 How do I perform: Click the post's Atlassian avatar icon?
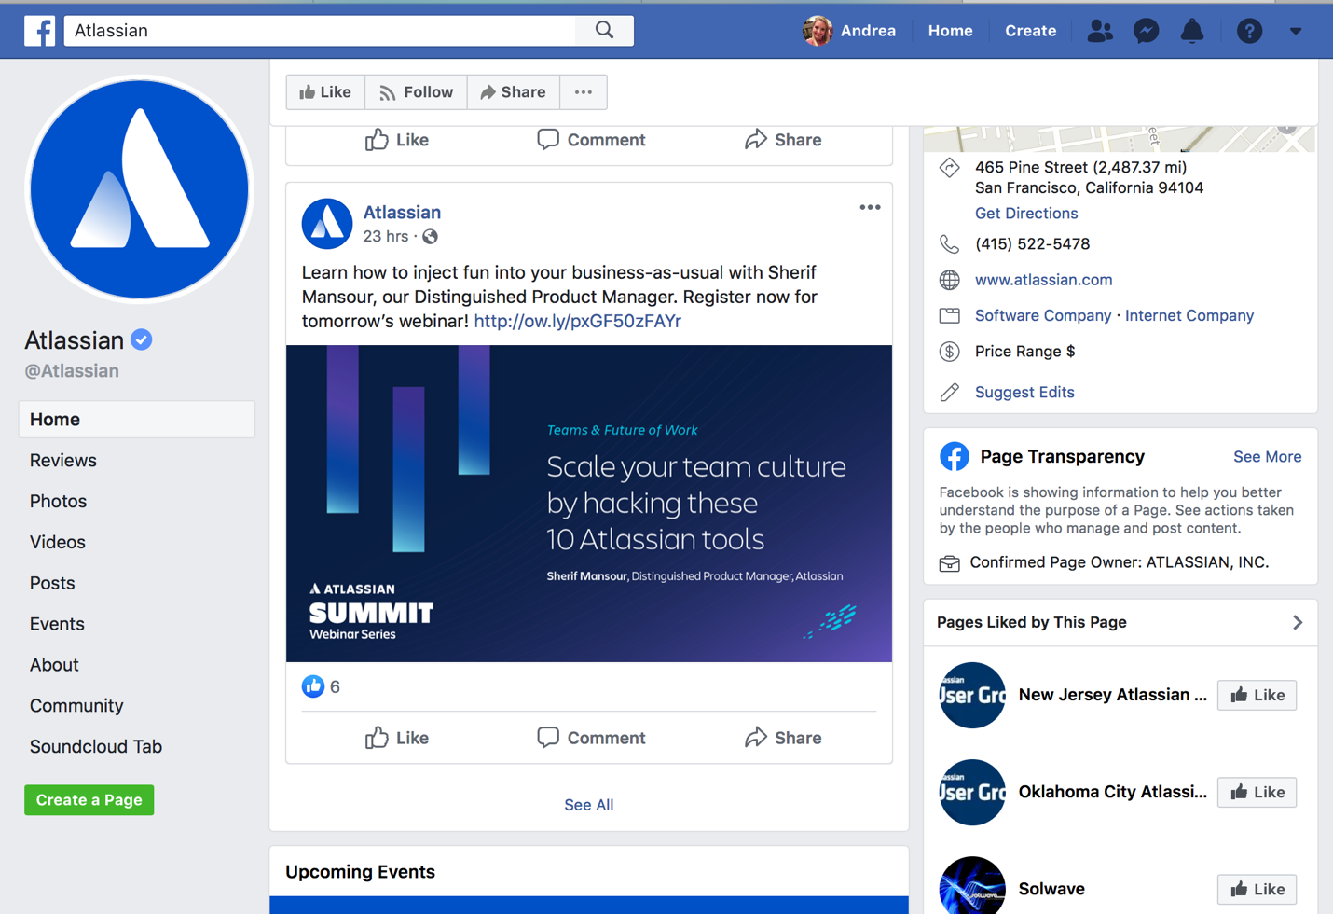coord(327,224)
